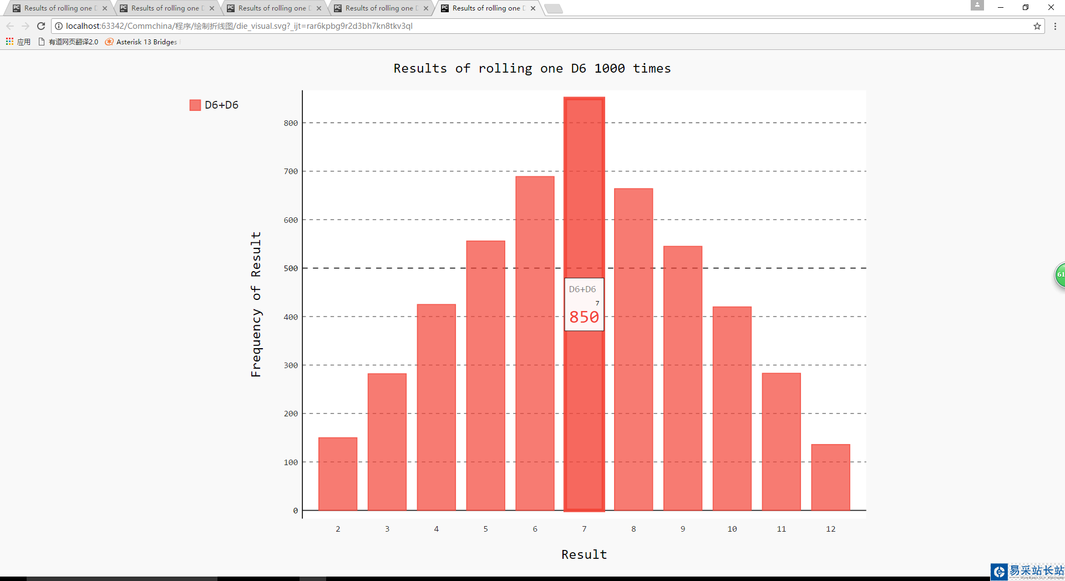This screenshot has height=581, width=1065.
Task: Open the Chrome three-dot menu
Action: [1055, 26]
